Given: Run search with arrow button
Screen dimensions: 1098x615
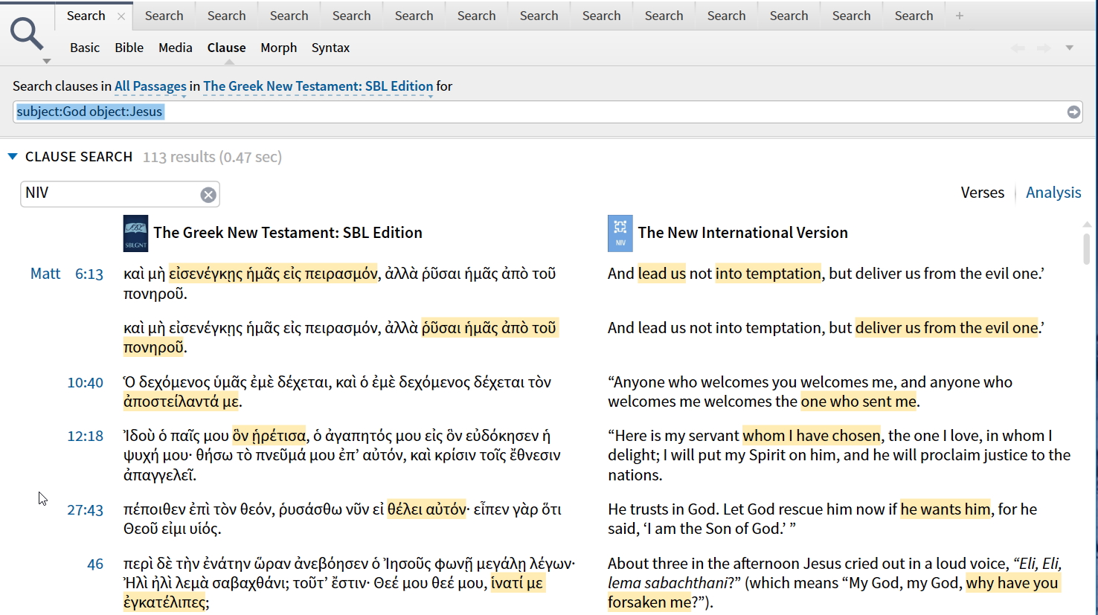Looking at the screenshot, I should pyautogui.click(x=1073, y=112).
